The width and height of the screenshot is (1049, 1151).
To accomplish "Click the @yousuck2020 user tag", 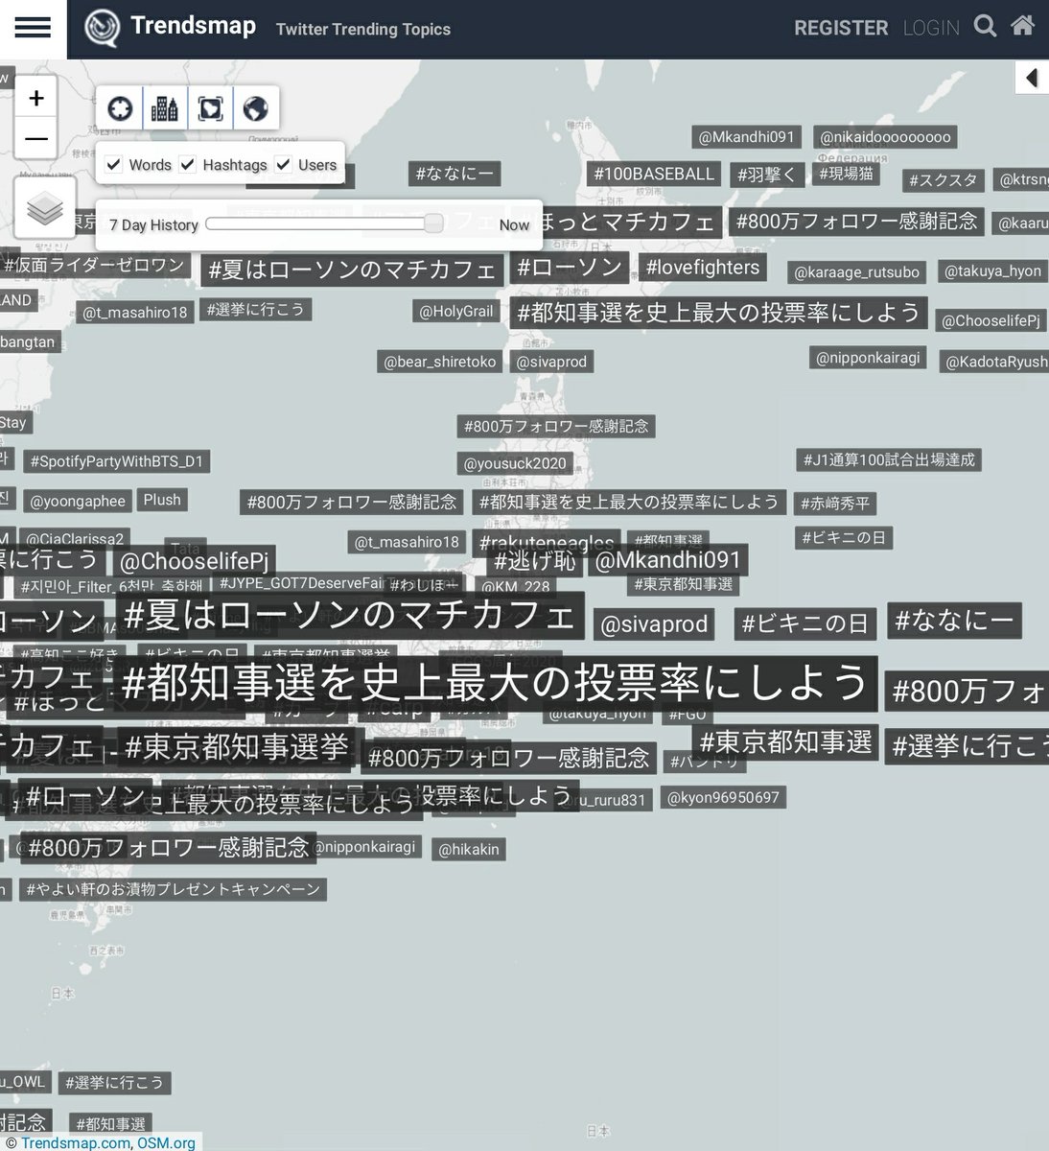I will (515, 463).
